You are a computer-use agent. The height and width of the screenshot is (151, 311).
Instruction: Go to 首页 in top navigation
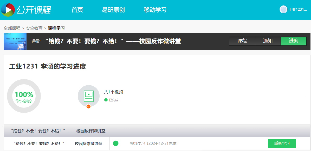[77, 10]
